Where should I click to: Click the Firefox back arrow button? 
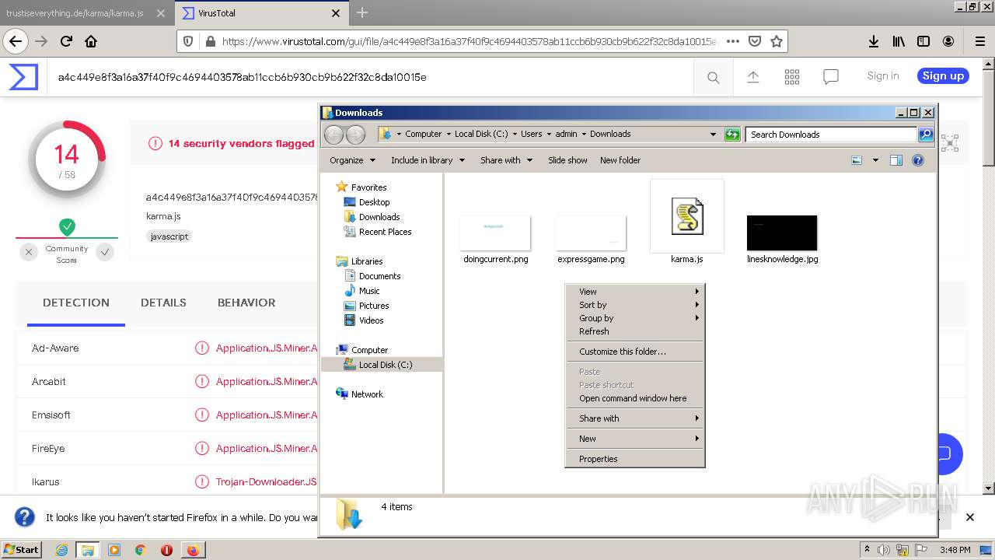pos(16,41)
